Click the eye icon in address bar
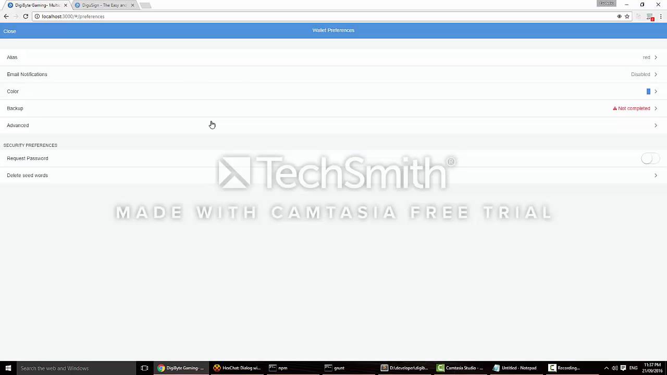 click(619, 16)
